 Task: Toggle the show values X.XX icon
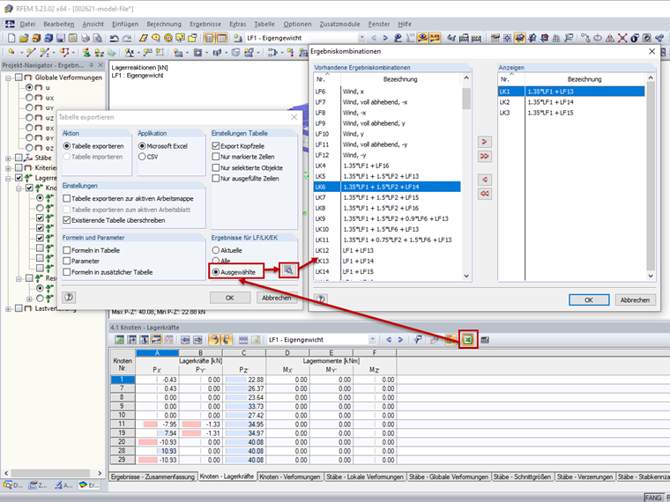point(435,38)
